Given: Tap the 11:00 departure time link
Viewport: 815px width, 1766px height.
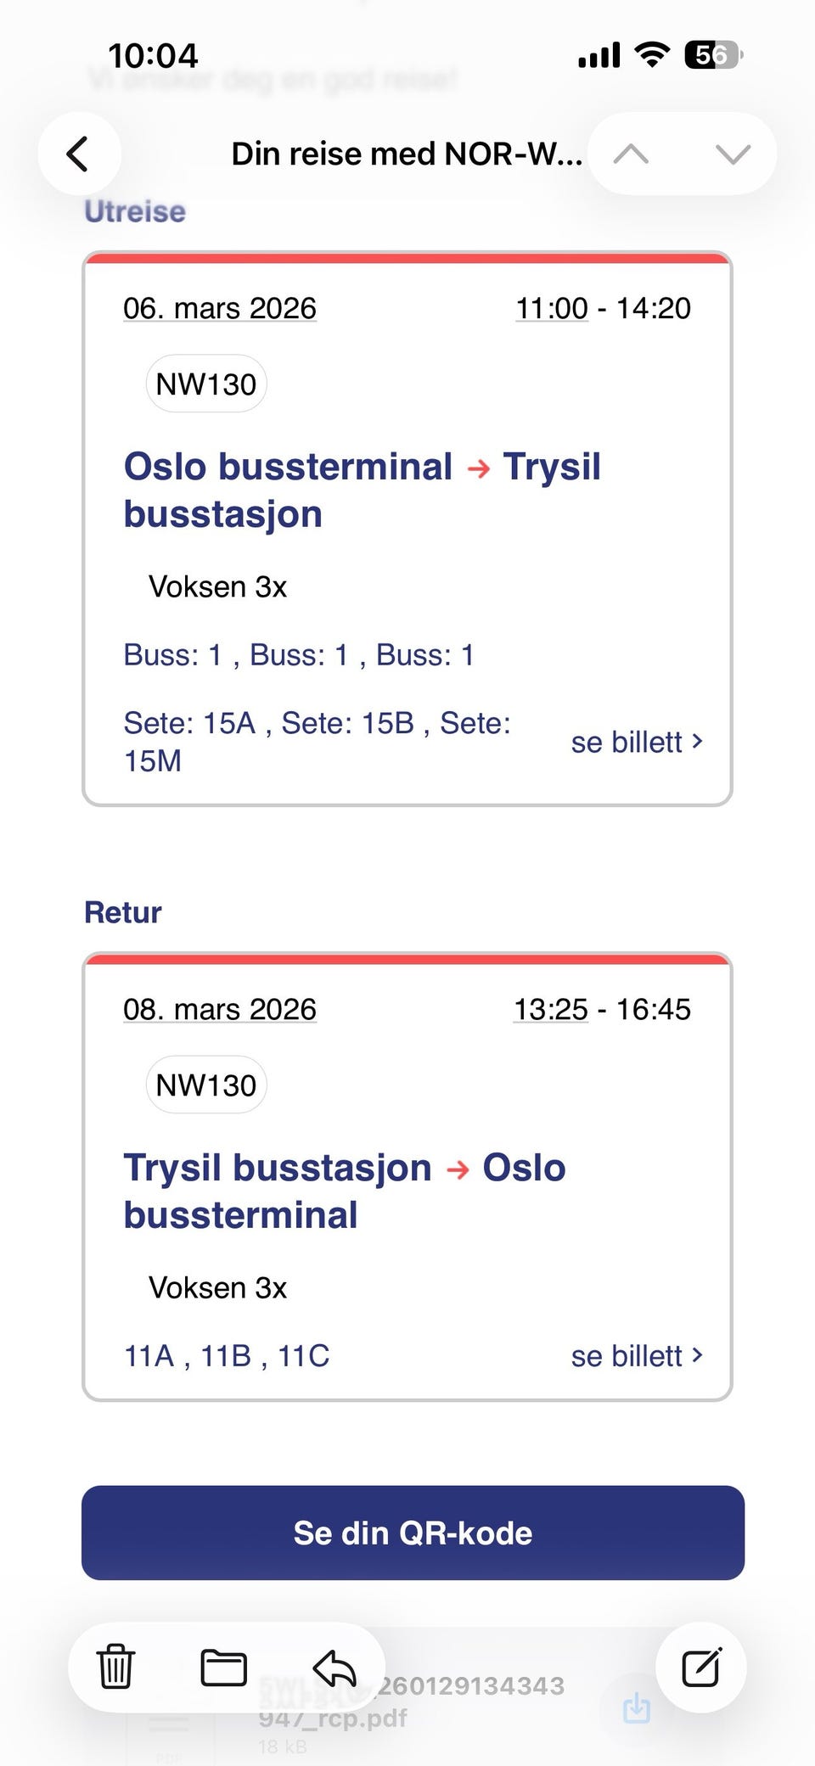Looking at the screenshot, I should [x=552, y=308].
